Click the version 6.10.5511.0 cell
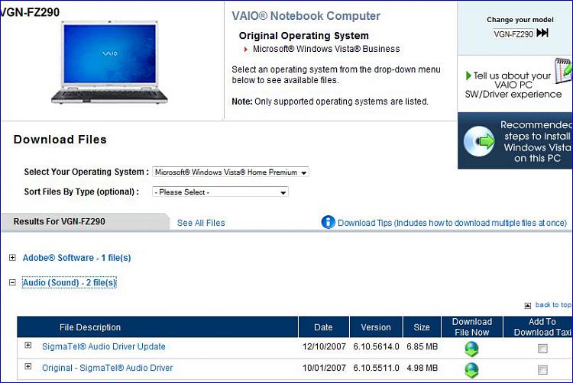This screenshot has height=383, width=573. [376, 368]
